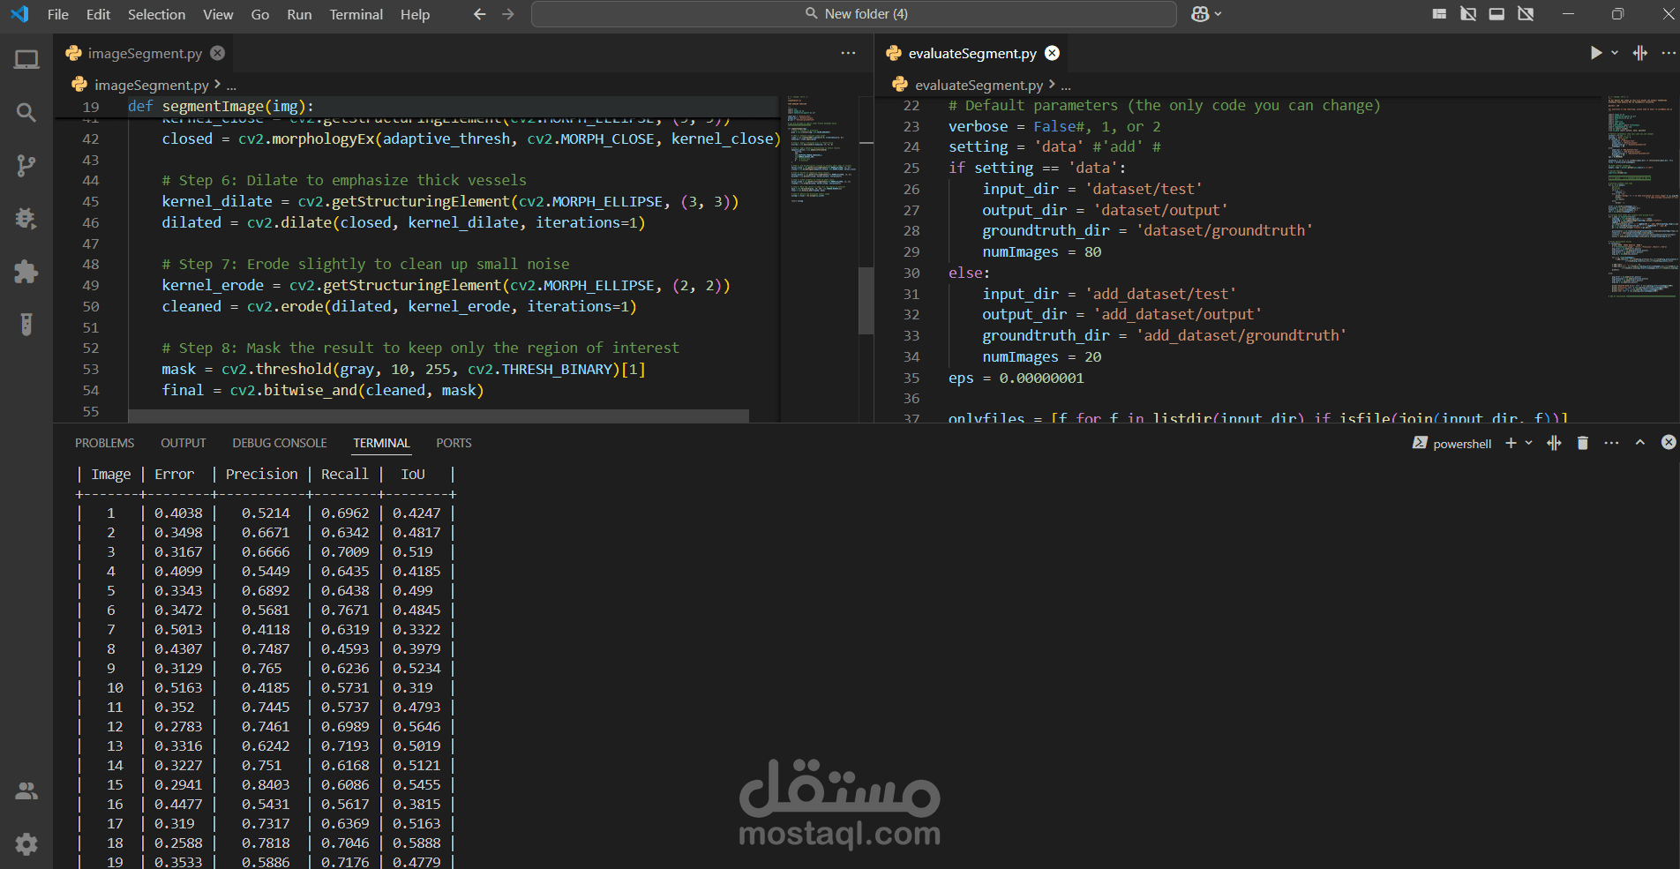Open the Search view in the activity bar
Image resolution: width=1680 pixels, height=869 pixels.
pos(26,113)
